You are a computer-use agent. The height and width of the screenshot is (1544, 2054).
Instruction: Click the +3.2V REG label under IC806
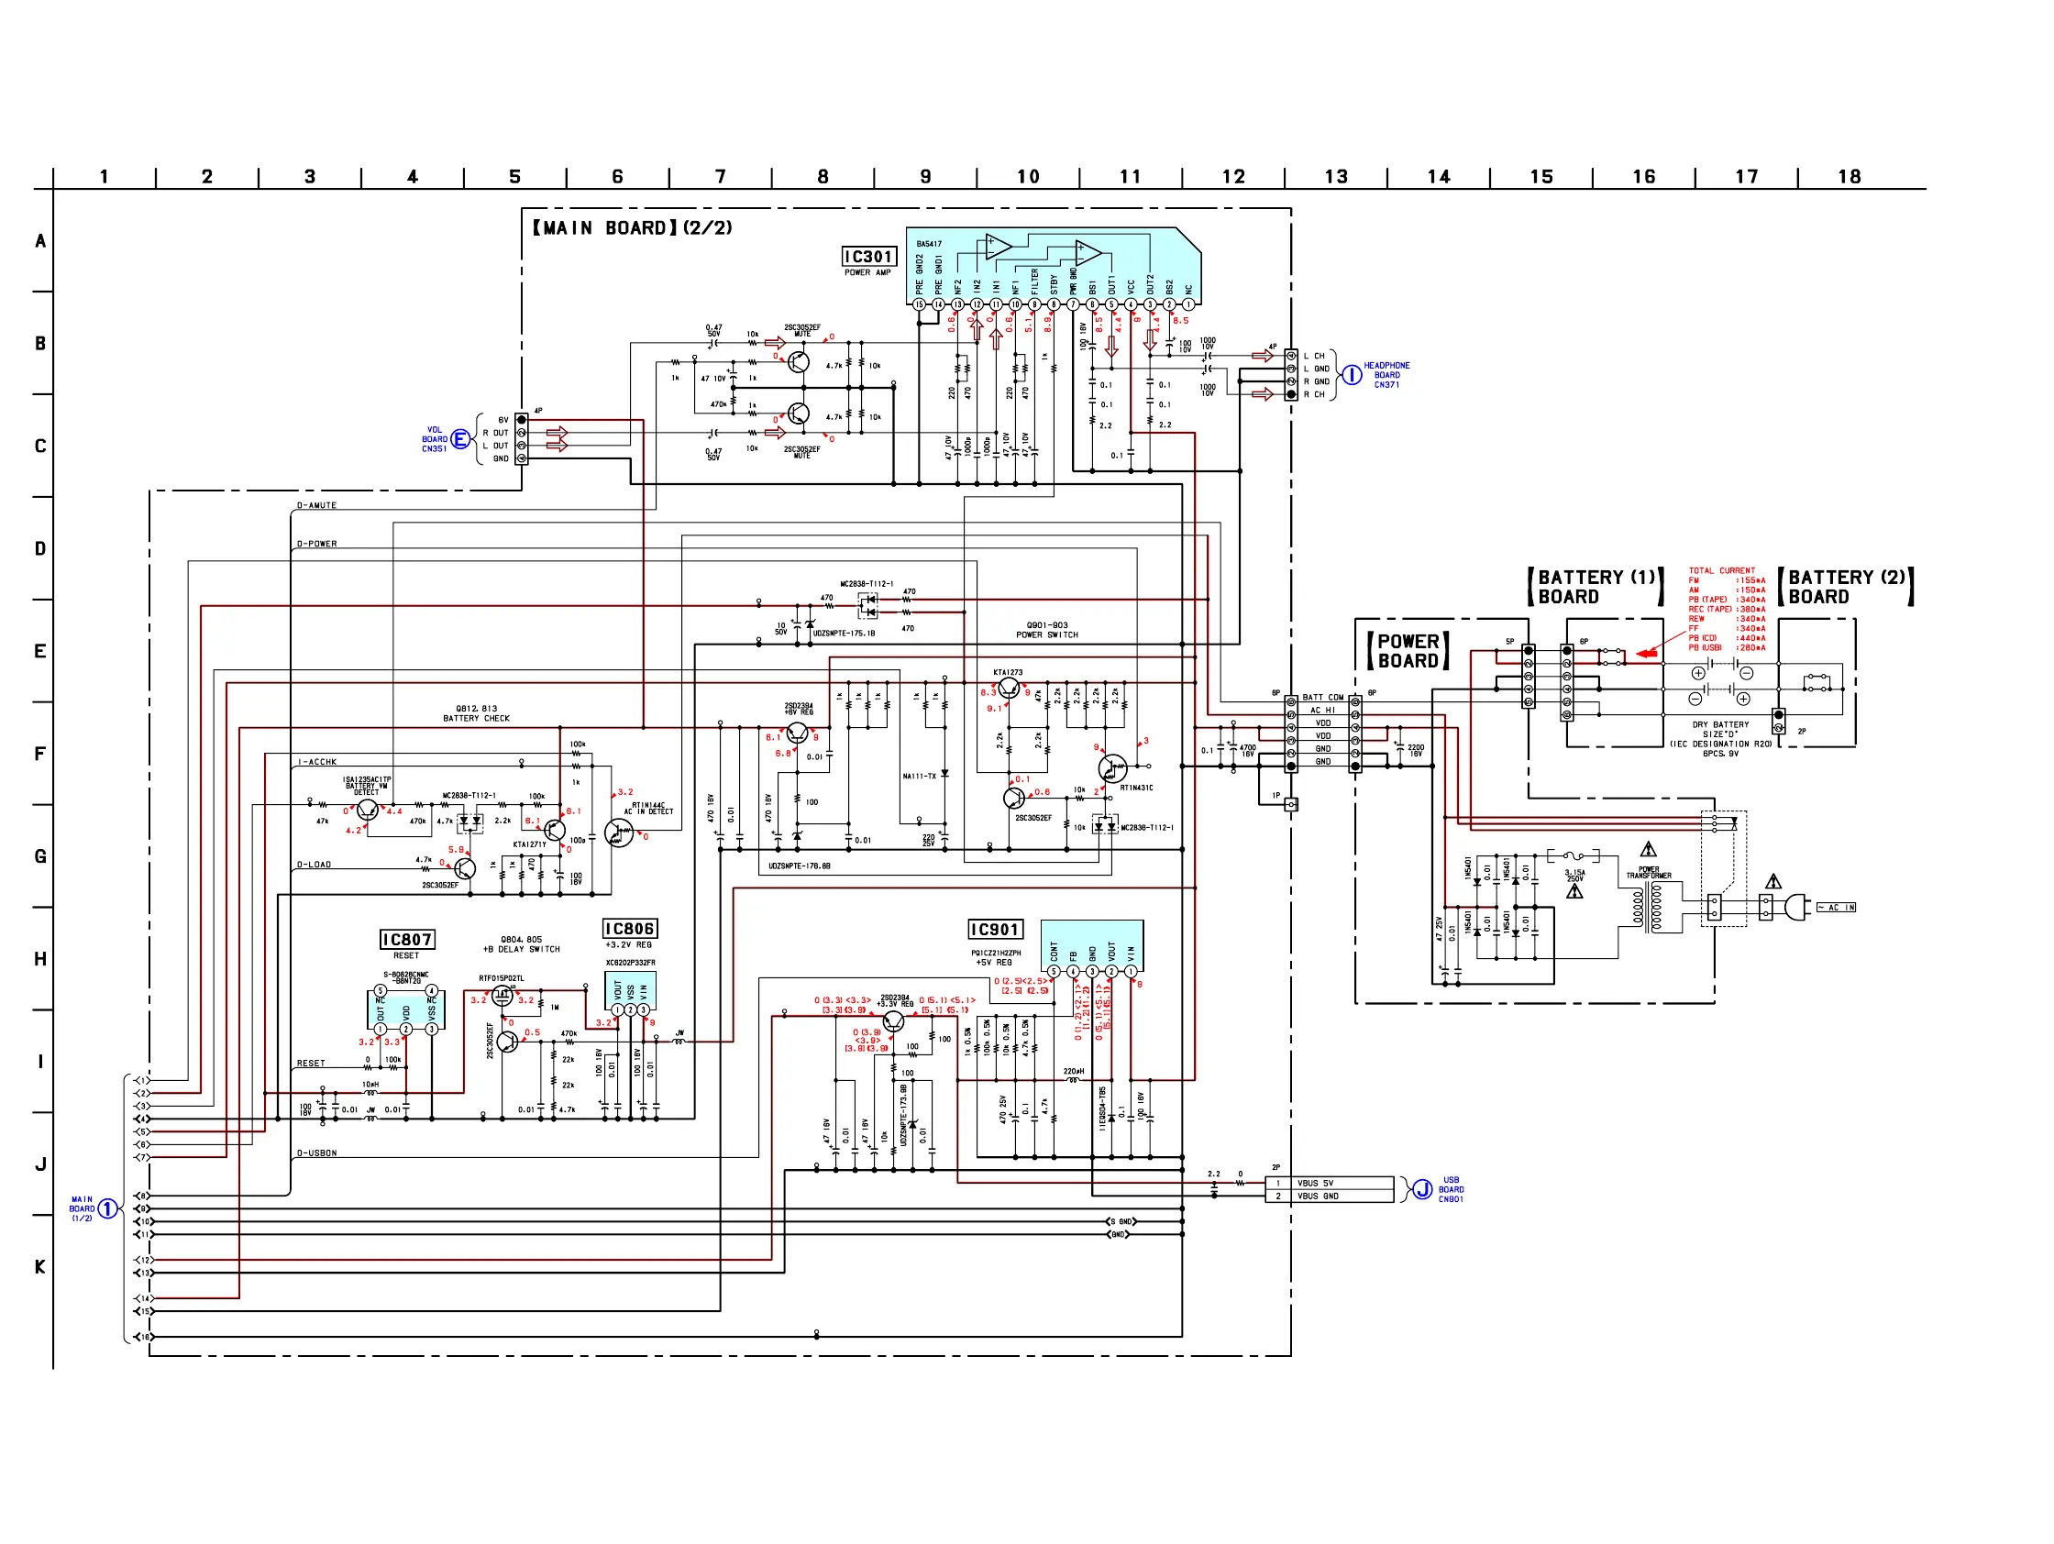[x=630, y=945]
